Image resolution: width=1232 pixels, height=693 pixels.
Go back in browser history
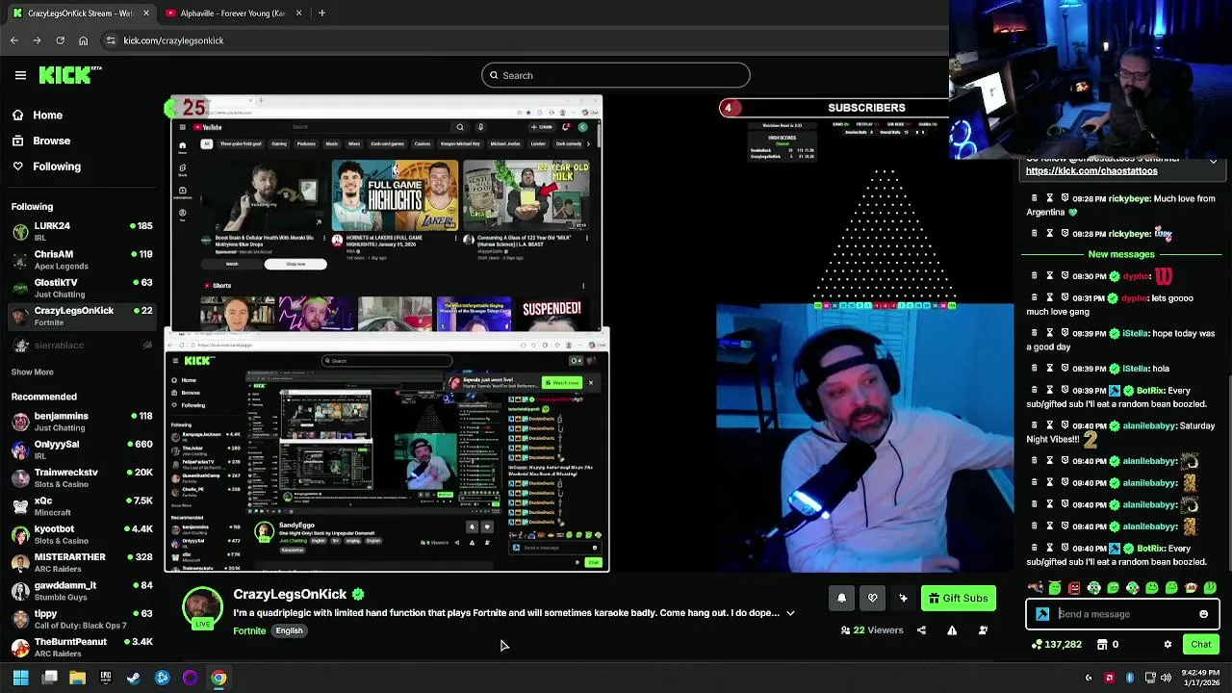pyautogui.click(x=14, y=40)
